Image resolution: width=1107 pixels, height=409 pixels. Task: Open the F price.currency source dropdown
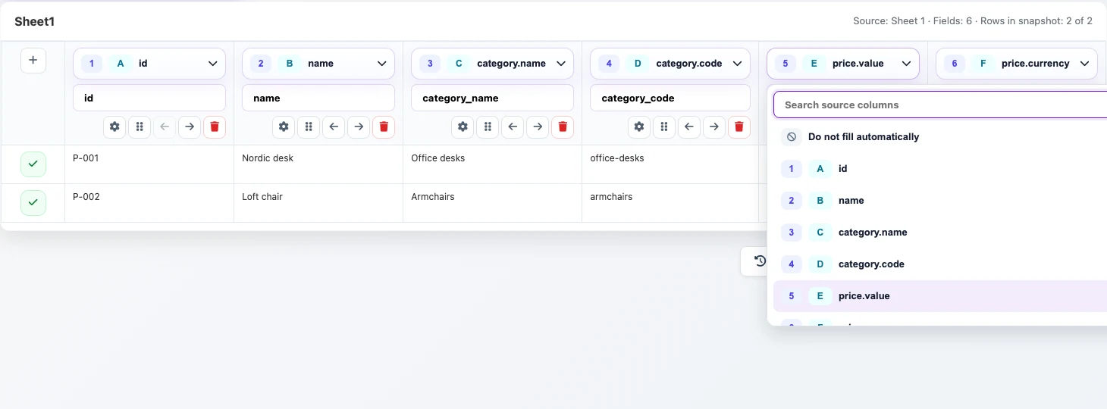click(x=1017, y=64)
